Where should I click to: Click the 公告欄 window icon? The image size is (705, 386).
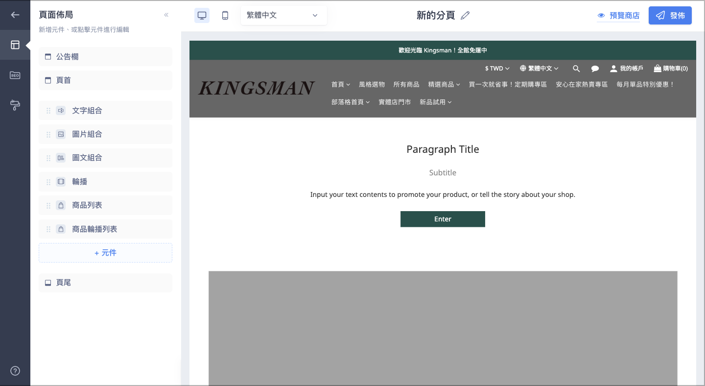pyautogui.click(x=48, y=57)
